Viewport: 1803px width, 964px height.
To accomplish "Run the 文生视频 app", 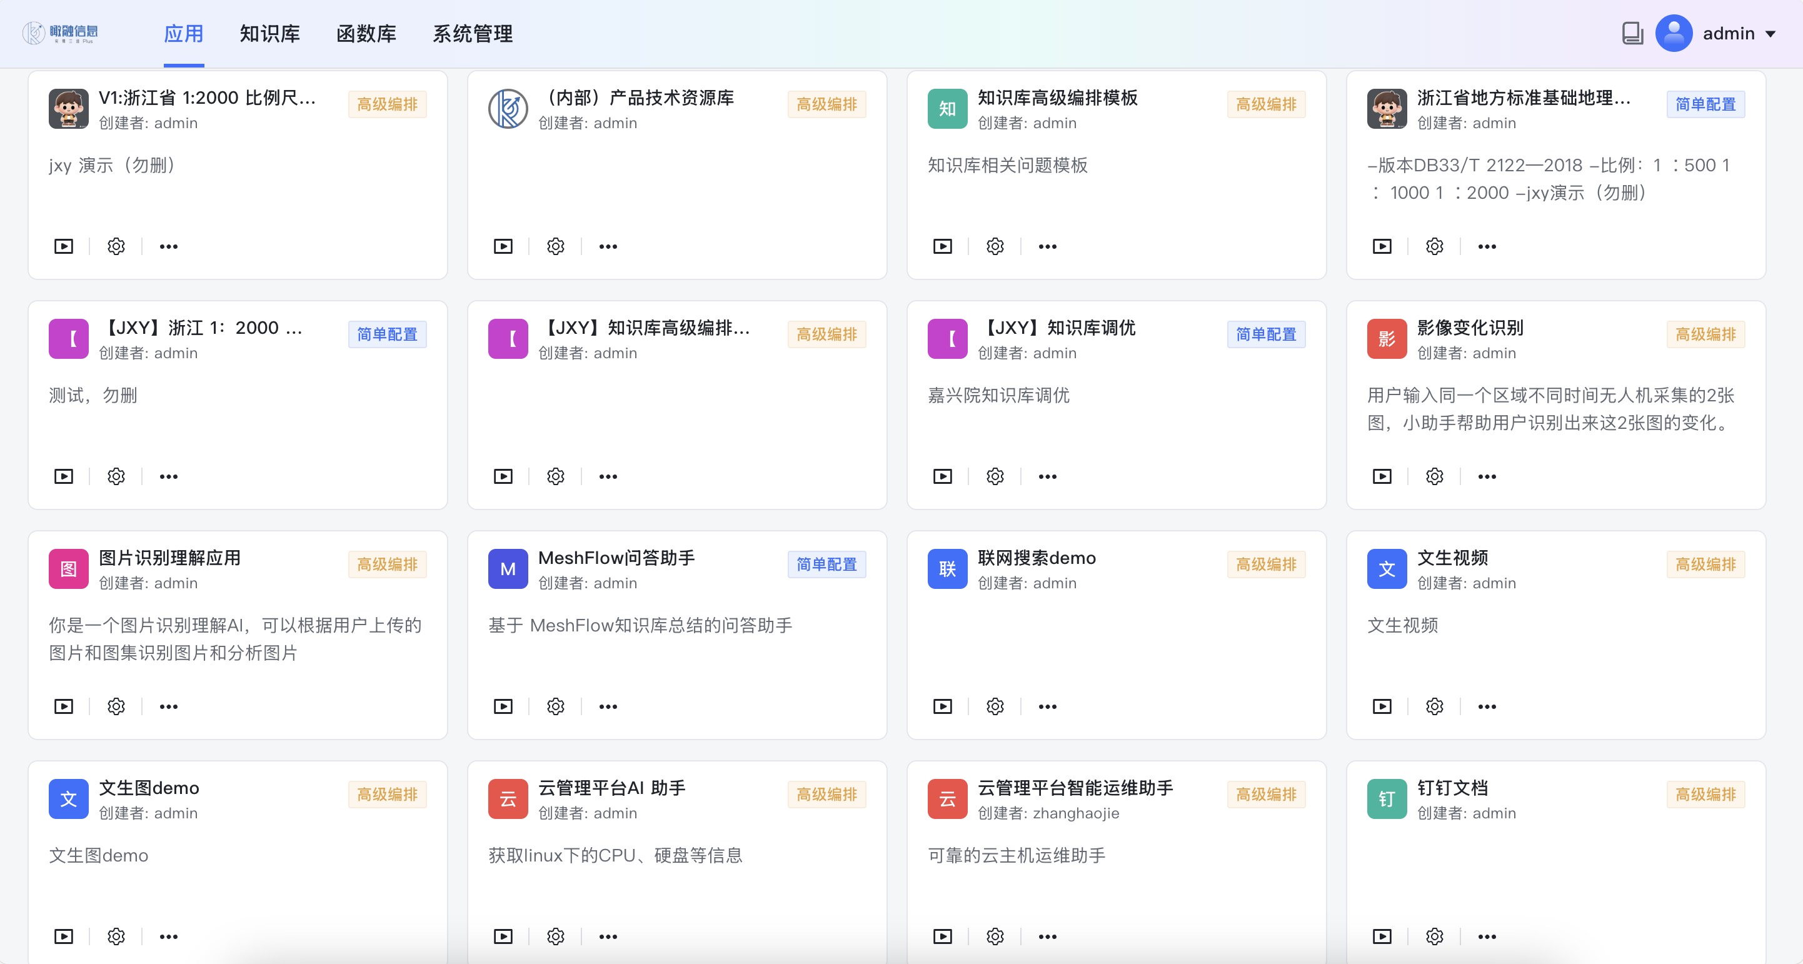I will pyautogui.click(x=1382, y=706).
